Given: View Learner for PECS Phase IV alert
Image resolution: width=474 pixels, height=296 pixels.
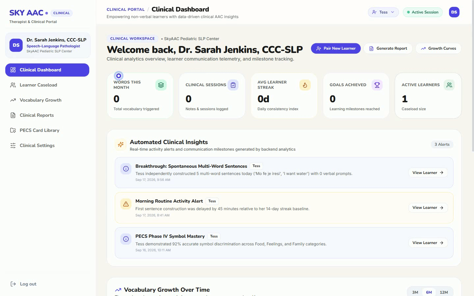Looking at the screenshot, I should click(428, 243).
